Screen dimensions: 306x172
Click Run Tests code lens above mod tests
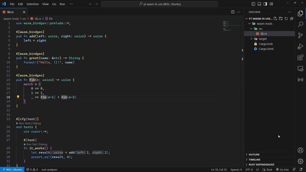[x=24, y=123]
